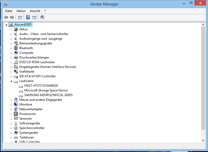Click the Druckwarteschlangen printer icon

[16, 57]
